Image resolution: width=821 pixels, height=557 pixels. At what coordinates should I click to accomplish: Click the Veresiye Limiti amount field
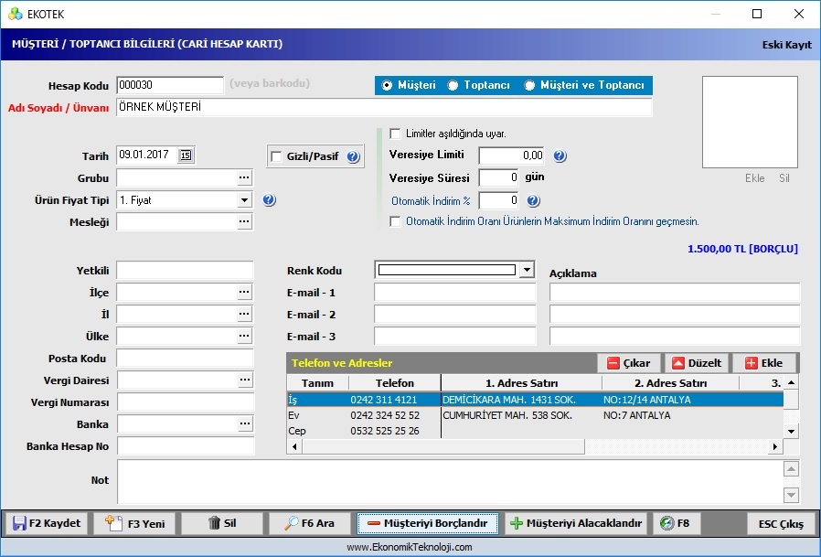coord(512,155)
